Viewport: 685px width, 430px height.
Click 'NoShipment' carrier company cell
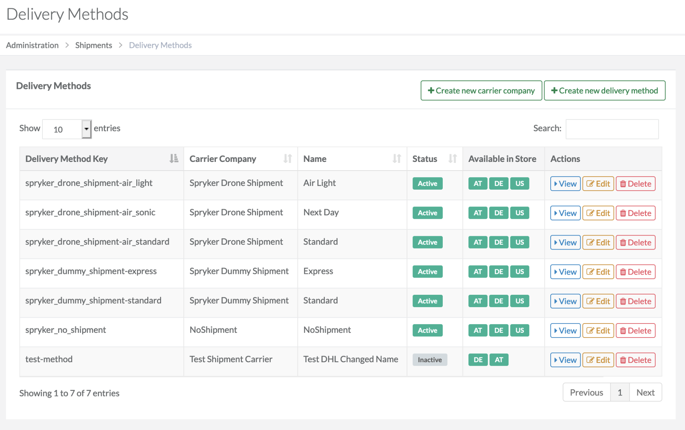coord(241,332)
